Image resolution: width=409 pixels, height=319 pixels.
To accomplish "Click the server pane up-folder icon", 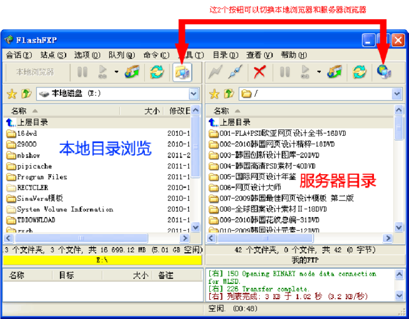I will (230, 94).
